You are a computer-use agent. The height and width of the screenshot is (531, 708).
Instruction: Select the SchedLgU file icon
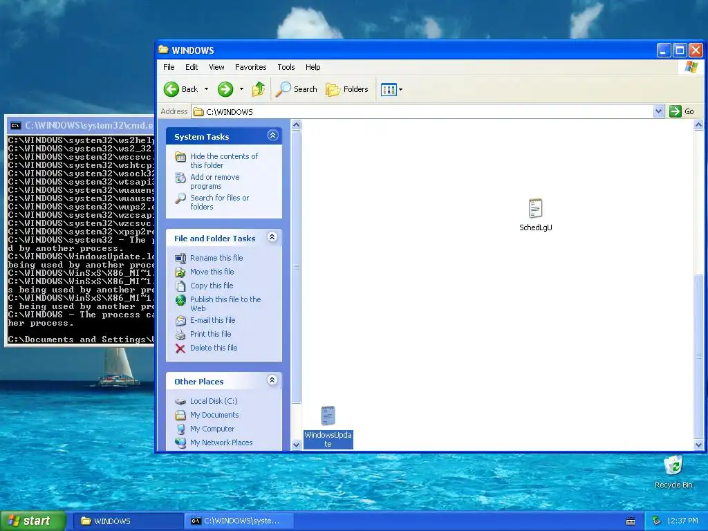[x=536, y=208]
